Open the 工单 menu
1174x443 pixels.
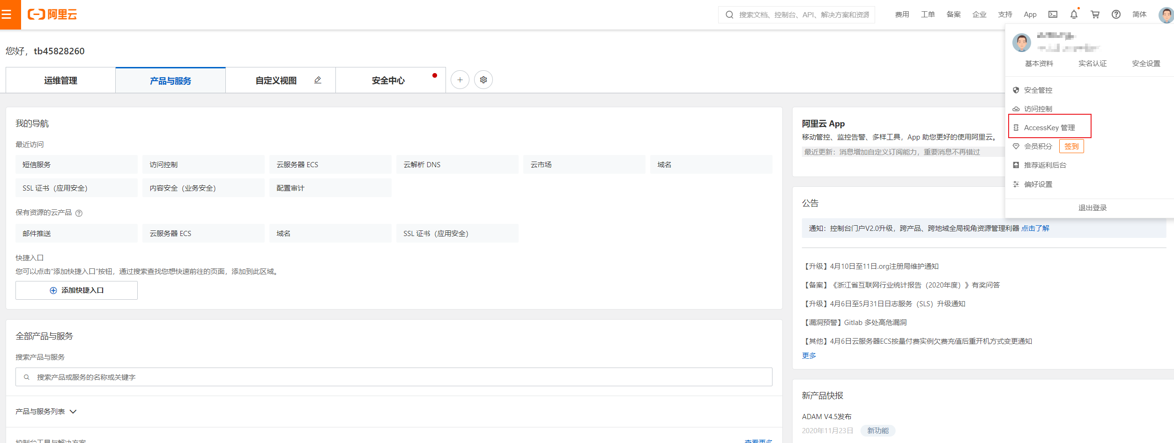[x=928, y=15]
